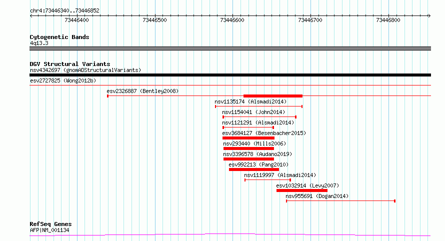Image resolution: width=445 pixels, height=241 pixels.
Task: Click the magenta AFP gene line
Action: [x=230, y=235]
